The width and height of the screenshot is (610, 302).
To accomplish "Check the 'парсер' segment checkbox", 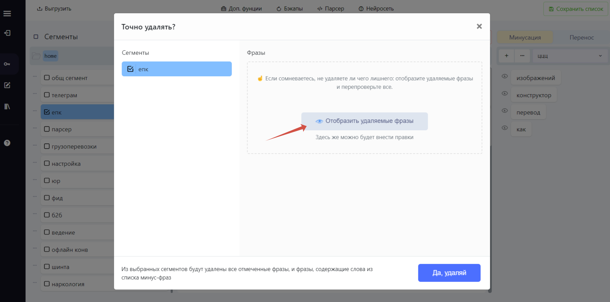I will [x=47, y=129].
